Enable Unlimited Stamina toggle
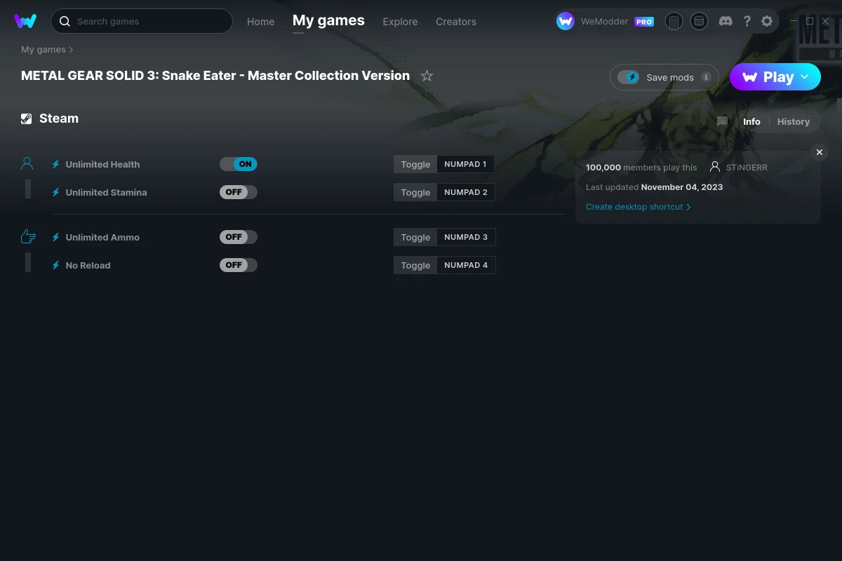 click(239, 192)
